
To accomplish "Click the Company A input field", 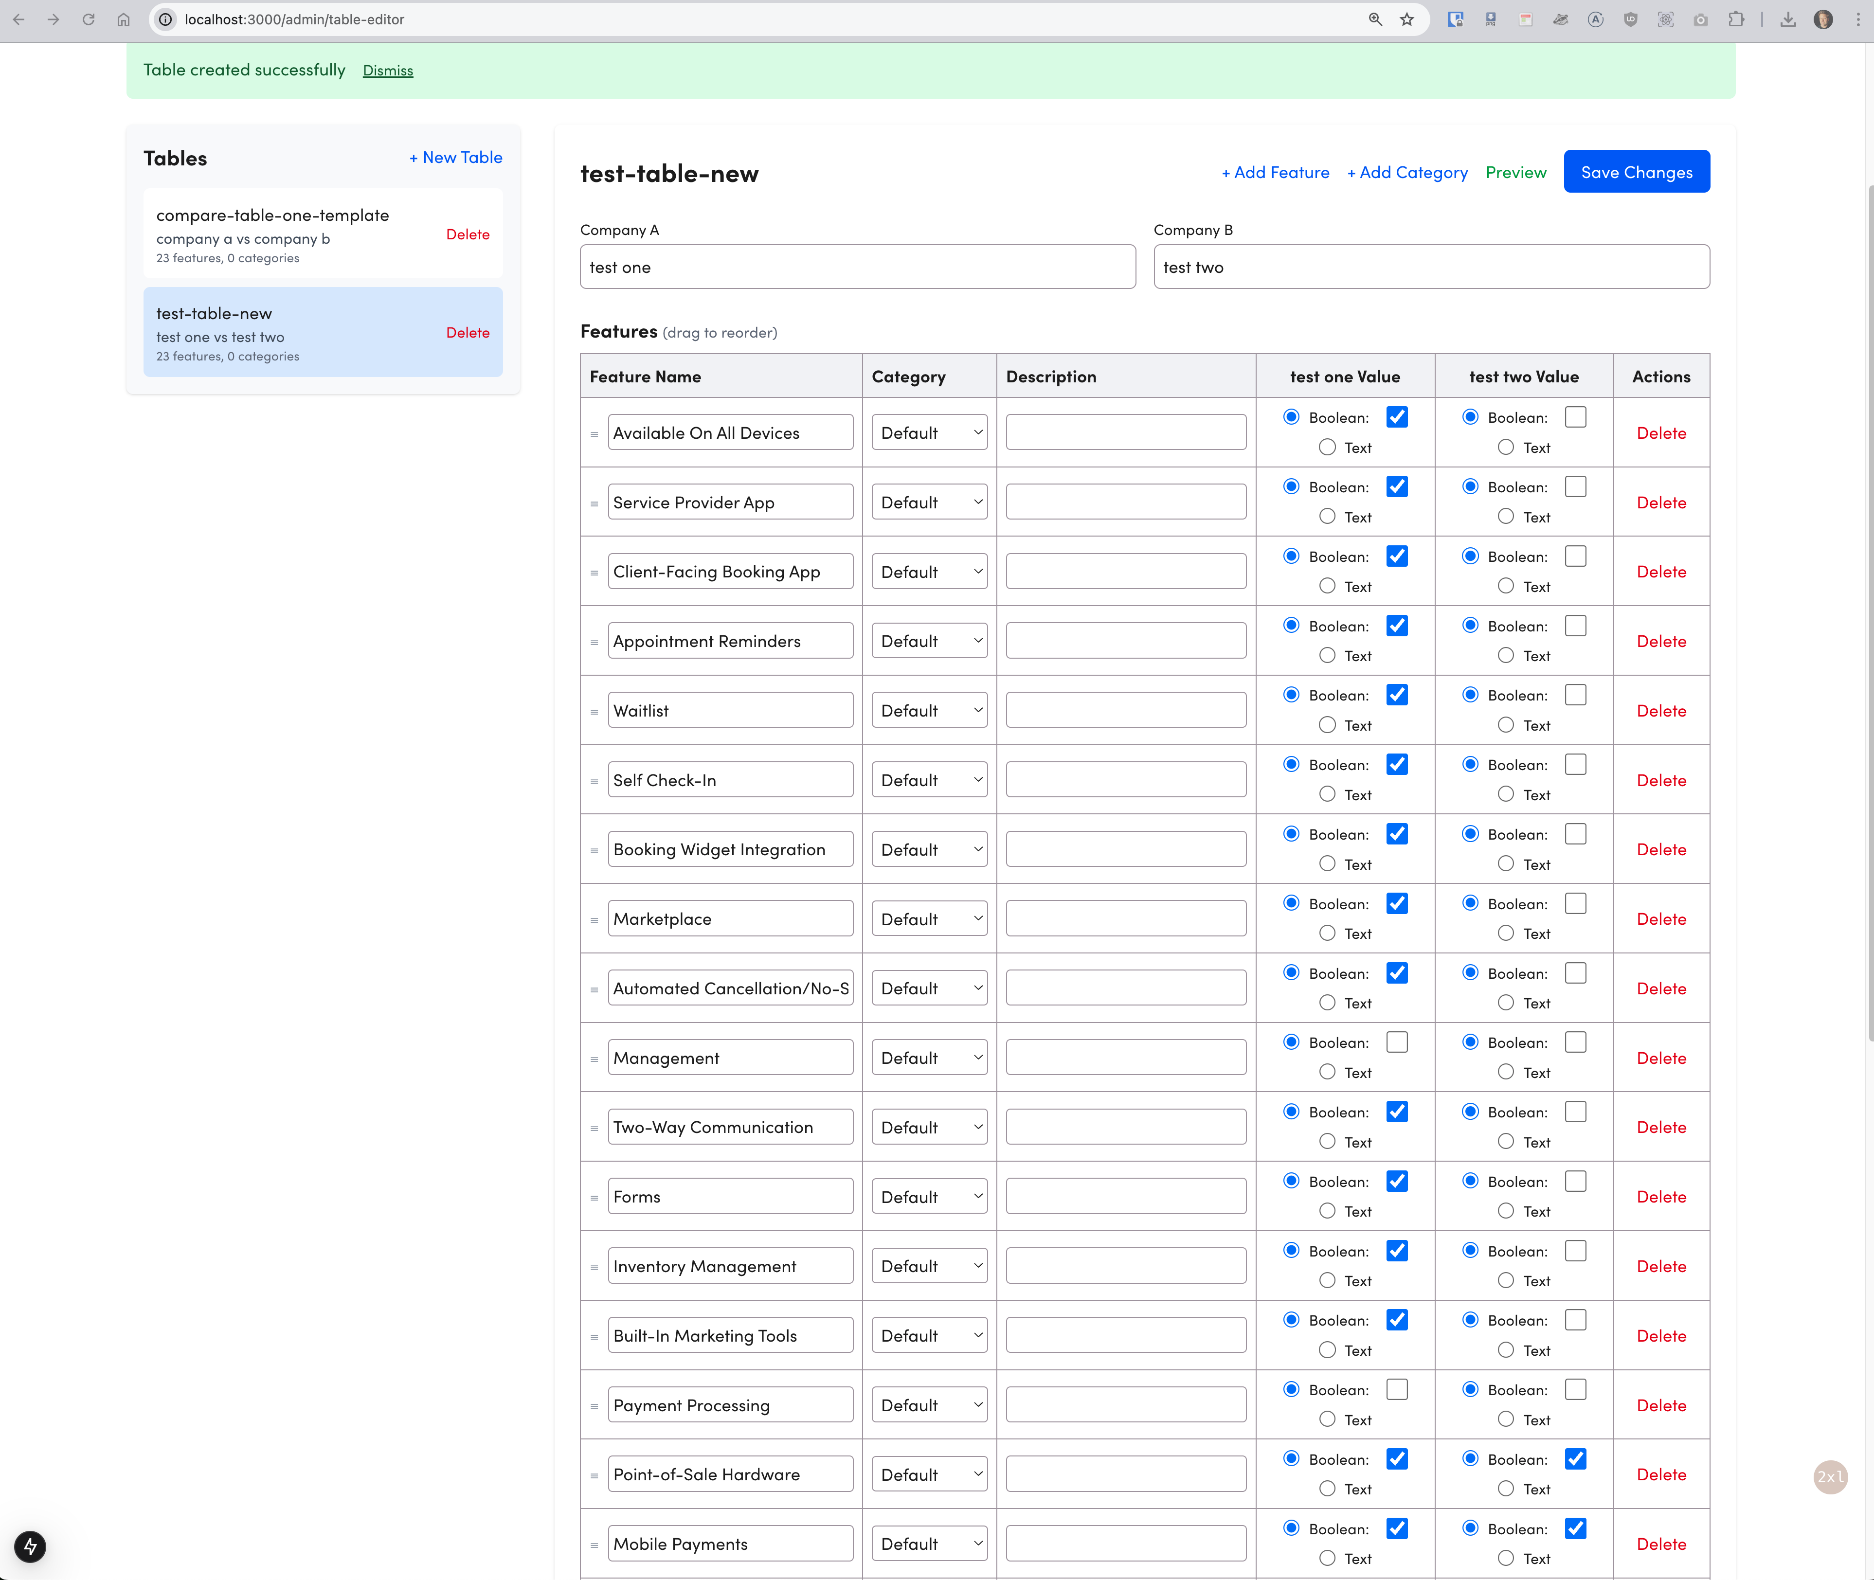I will pyautogui.click(x=857, y=267).
